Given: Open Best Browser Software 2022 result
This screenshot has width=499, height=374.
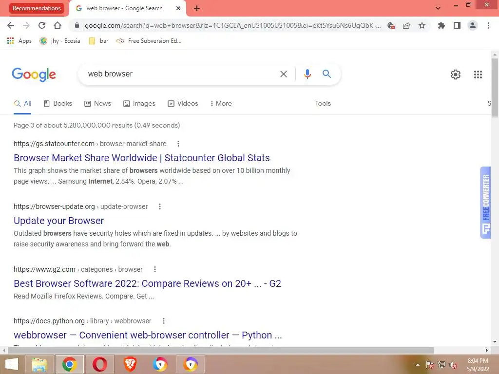Looking at the screenshot, I should pyautogui.click(x=147, y=283).
